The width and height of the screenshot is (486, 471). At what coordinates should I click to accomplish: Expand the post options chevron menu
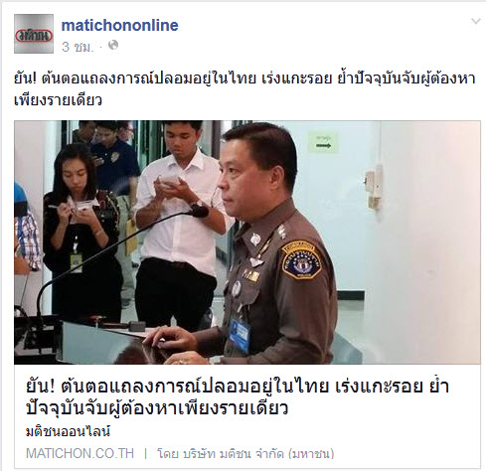476,21
